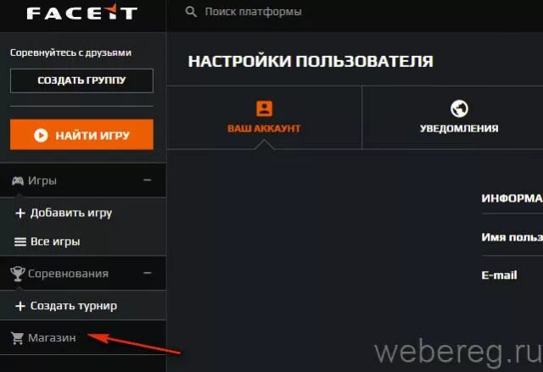Click the globe icon above Уведомления

click(459, 108)
